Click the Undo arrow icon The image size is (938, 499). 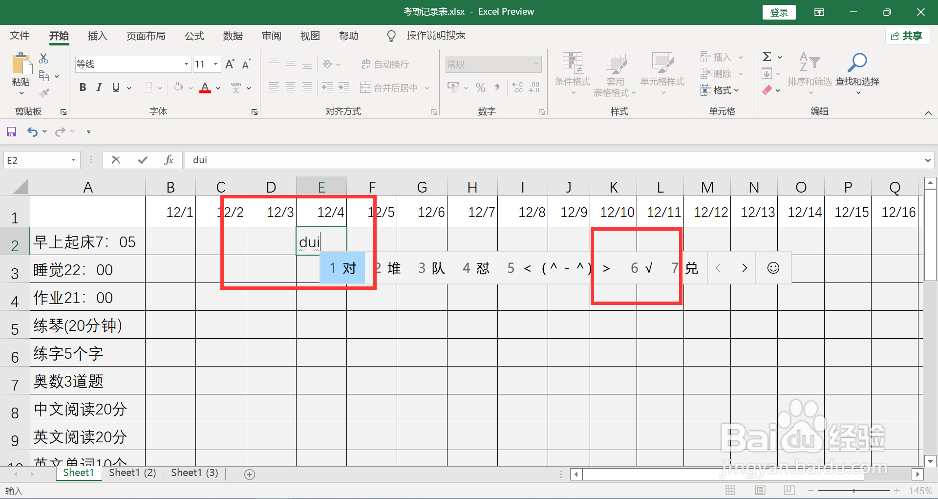32,131
